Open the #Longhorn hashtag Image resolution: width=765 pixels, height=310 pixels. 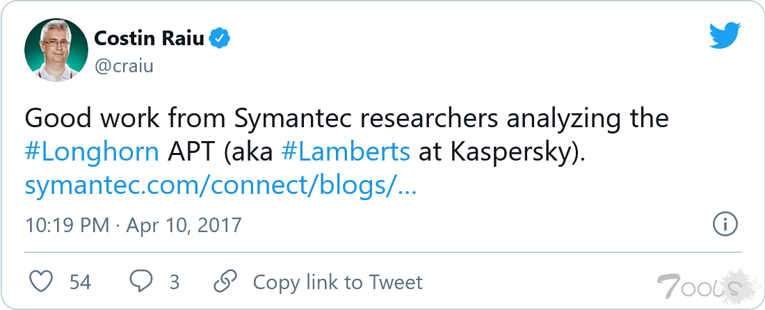click(92, 152)
